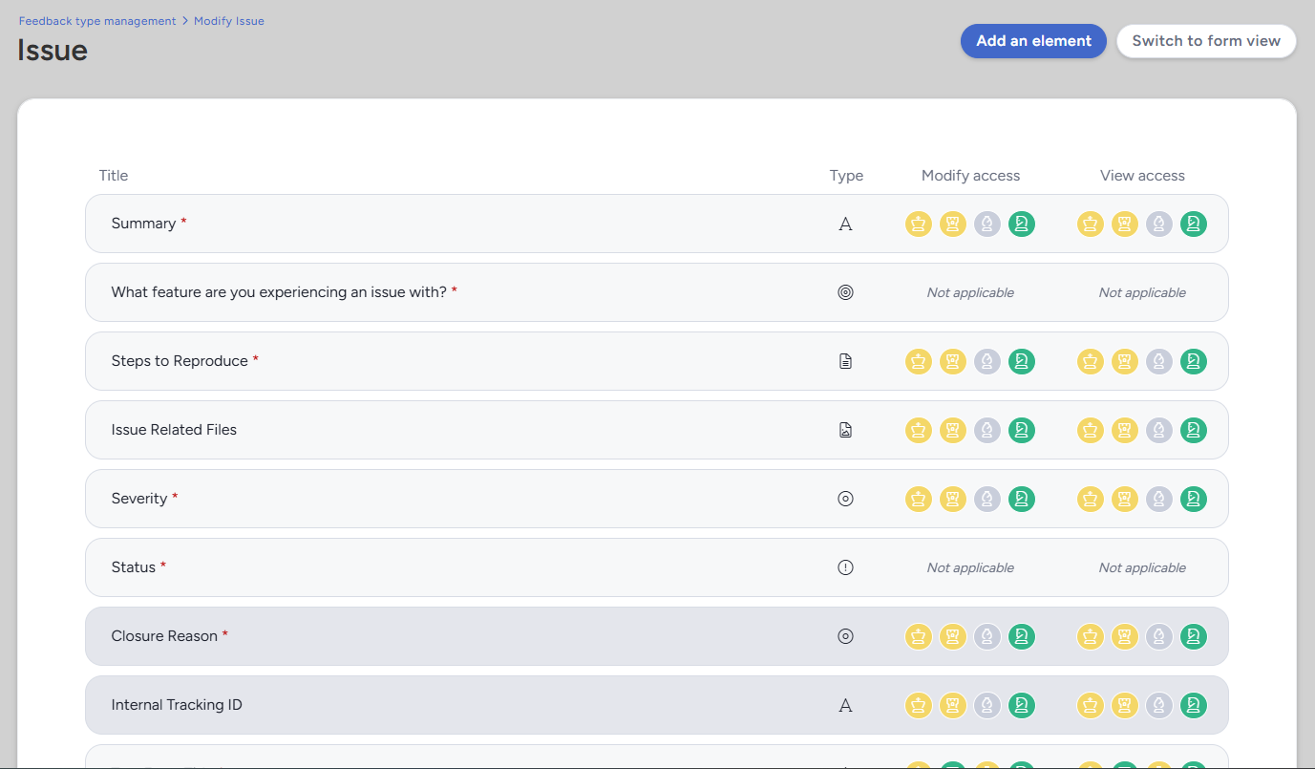Click the Modify Issue breadcrumb

pyautogui.click(x=229, y=21)
